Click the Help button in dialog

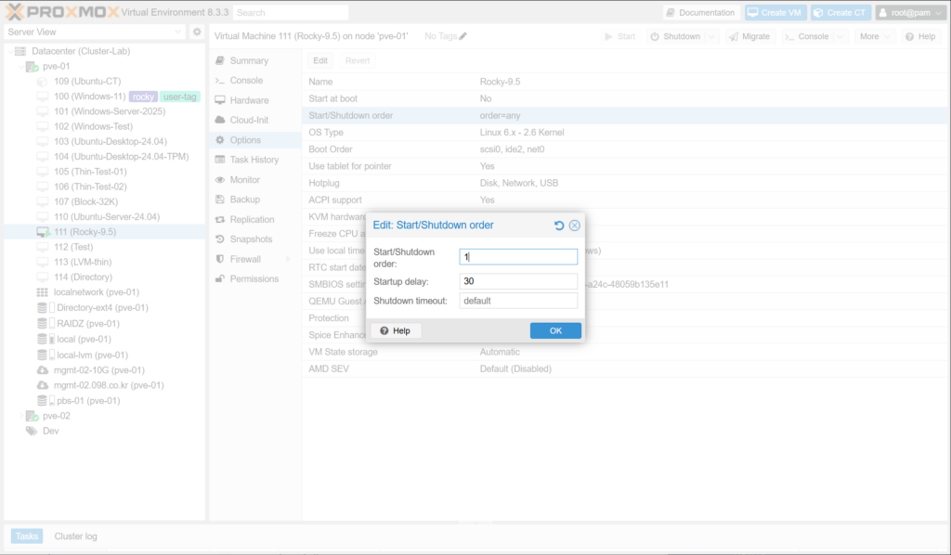pyautogui.click(x=395, y=331)
